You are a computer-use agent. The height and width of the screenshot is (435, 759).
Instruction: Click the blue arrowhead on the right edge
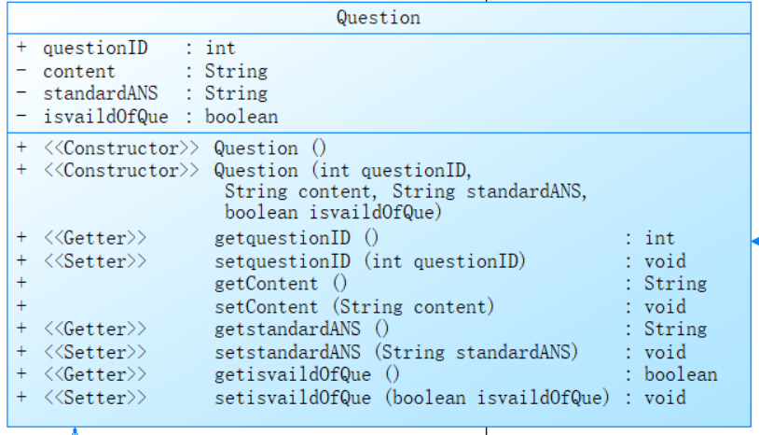pyautogui.click(x=754, y=242)
